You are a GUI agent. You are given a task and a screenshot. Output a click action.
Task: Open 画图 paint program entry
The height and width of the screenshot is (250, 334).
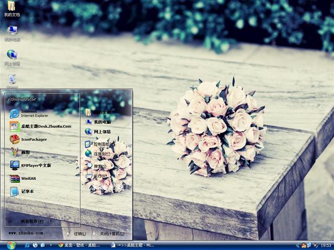coord(20,153)
